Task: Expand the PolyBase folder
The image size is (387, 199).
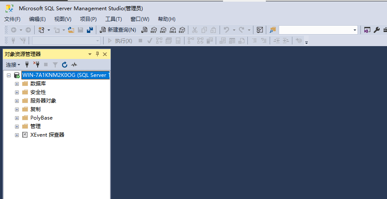Action: (17, 118)
